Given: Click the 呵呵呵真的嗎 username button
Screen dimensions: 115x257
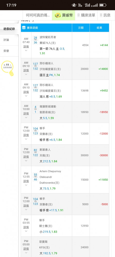Looking at the screenshot, I should point(38,15).
